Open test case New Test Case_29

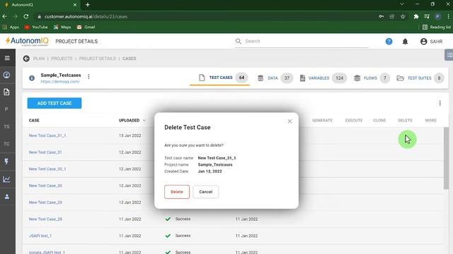click(45, 202)
